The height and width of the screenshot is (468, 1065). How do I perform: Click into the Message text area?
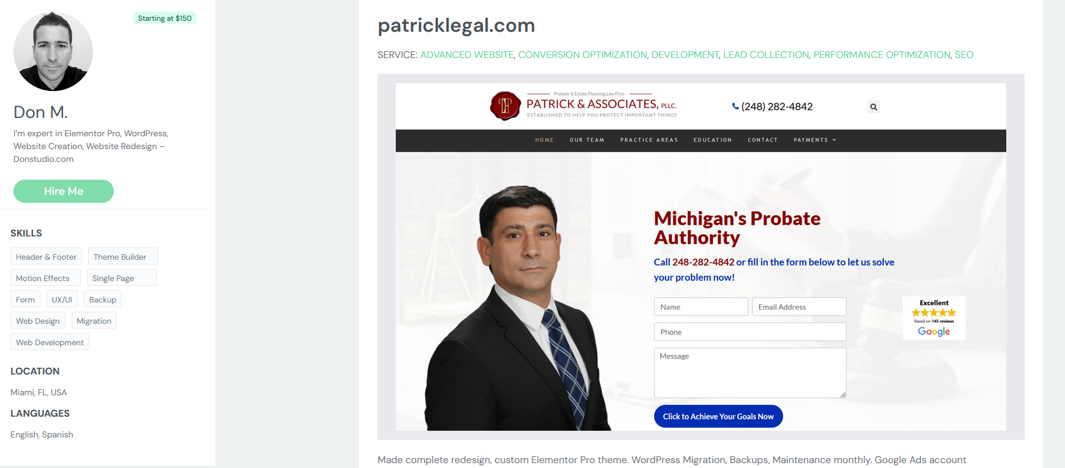point(750,373)
